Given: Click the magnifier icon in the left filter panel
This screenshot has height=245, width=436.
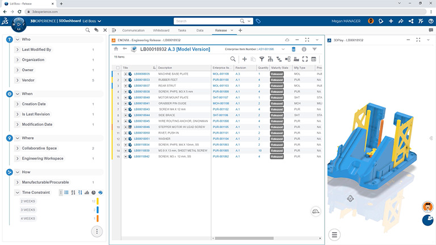Looking at the screenshot, I should pos(87,30).
